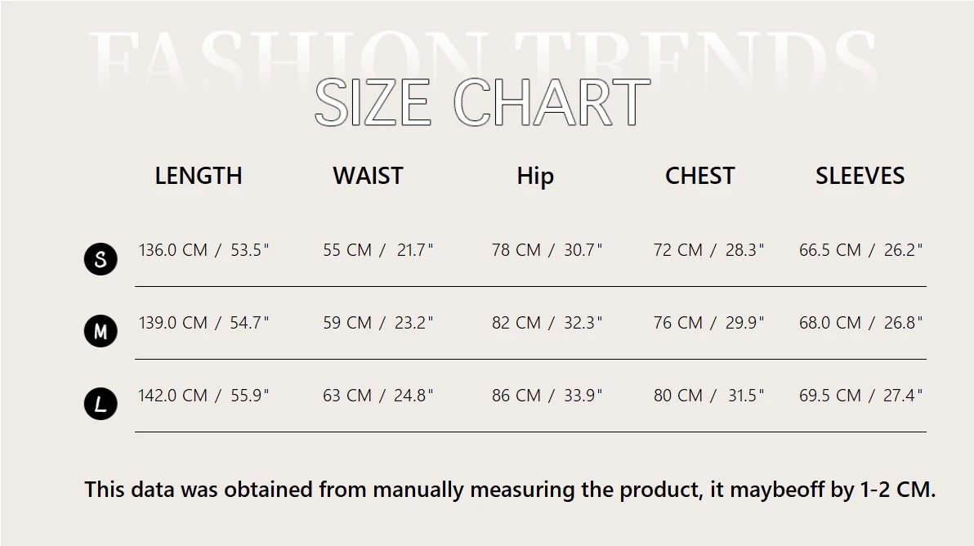Click the black L size badge
974x546 pixels.
tap(101, 404)
